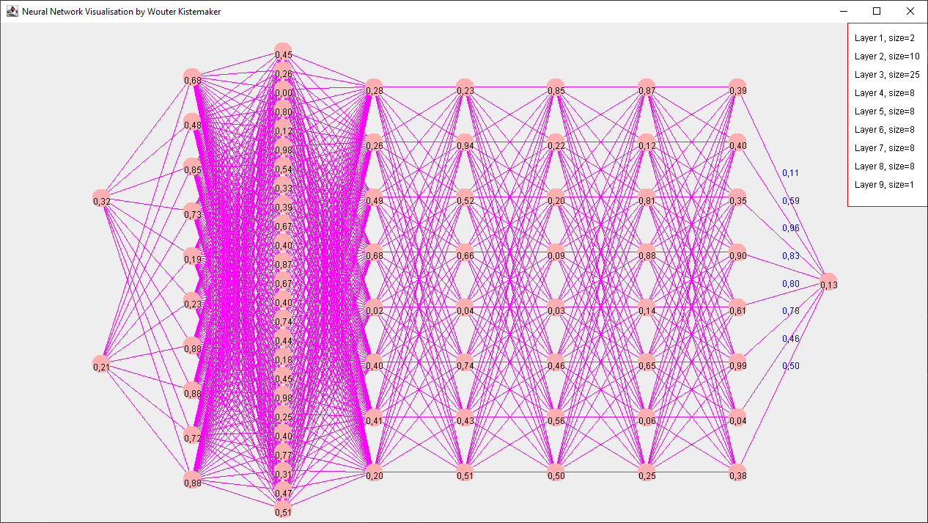Select "Layer 3, size=25" legend entry
This screenshot has width=928, height=523.
click(x=887, y=75)
